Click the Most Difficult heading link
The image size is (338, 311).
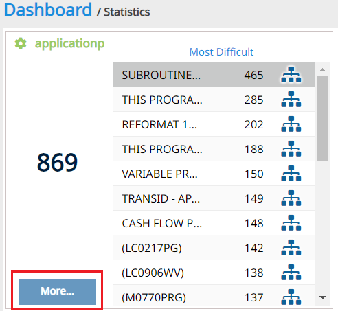221,52
